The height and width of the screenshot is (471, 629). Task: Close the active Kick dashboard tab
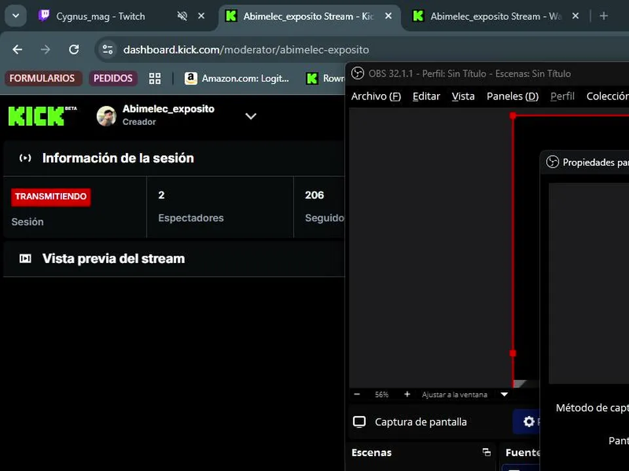[x=389, y=16]
